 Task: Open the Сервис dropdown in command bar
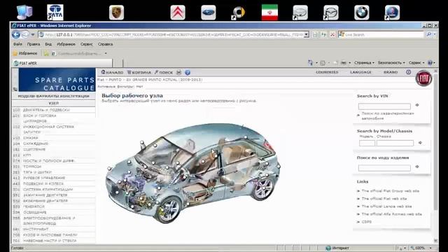[x=416, y=62]
